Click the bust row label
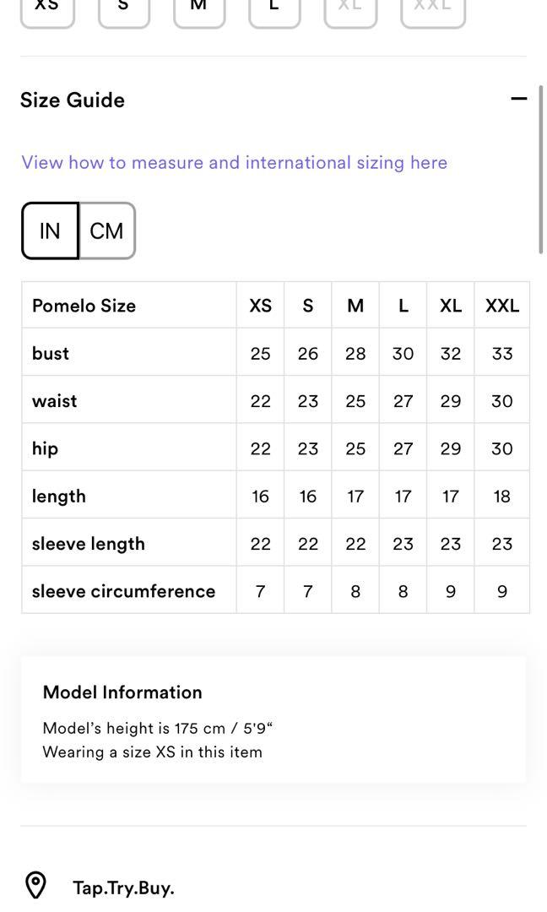Image resolution: width=547 pixels, height=912 pixels. 51,353
